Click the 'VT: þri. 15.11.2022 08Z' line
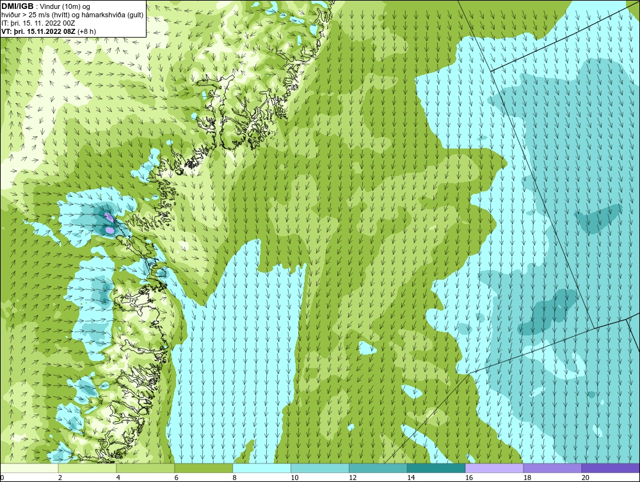 click(38, 31)
